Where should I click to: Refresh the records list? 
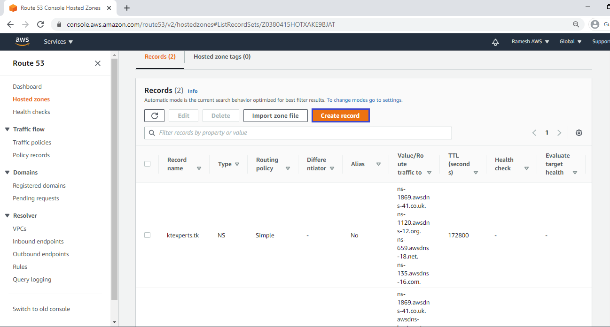154,115
